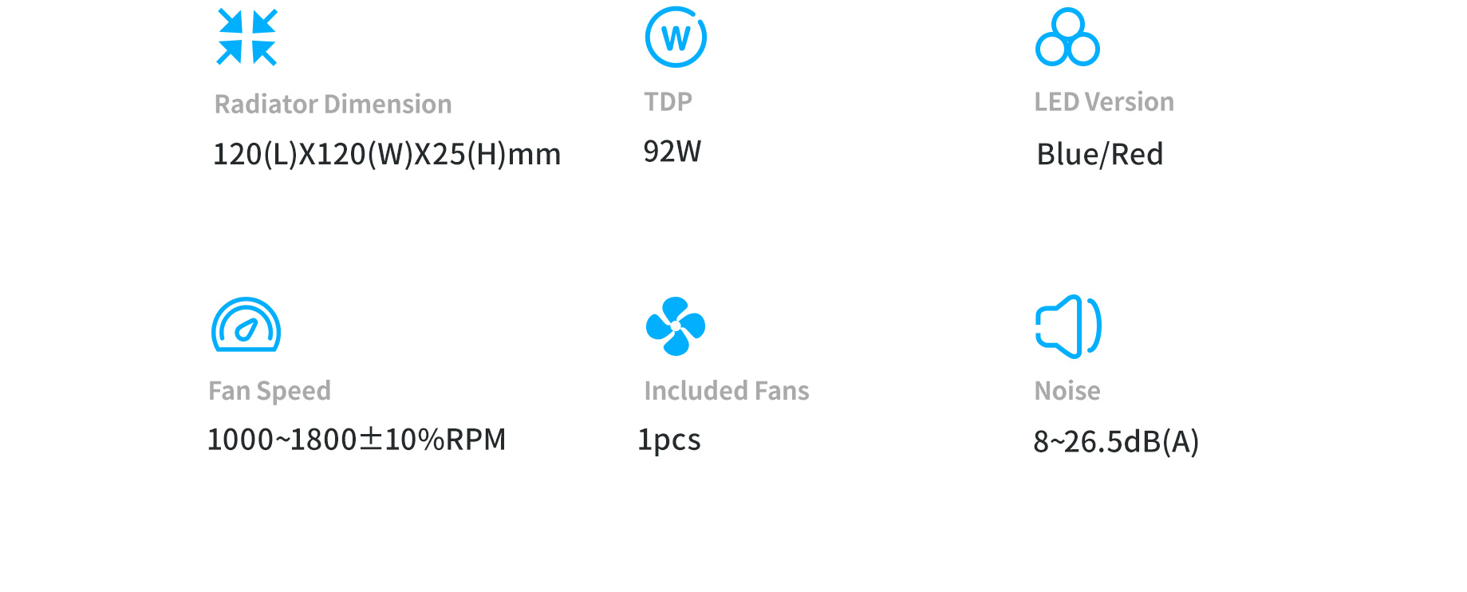Click the LED three-circle icon
1467x592 pixels.
[x=1067, y=37]
